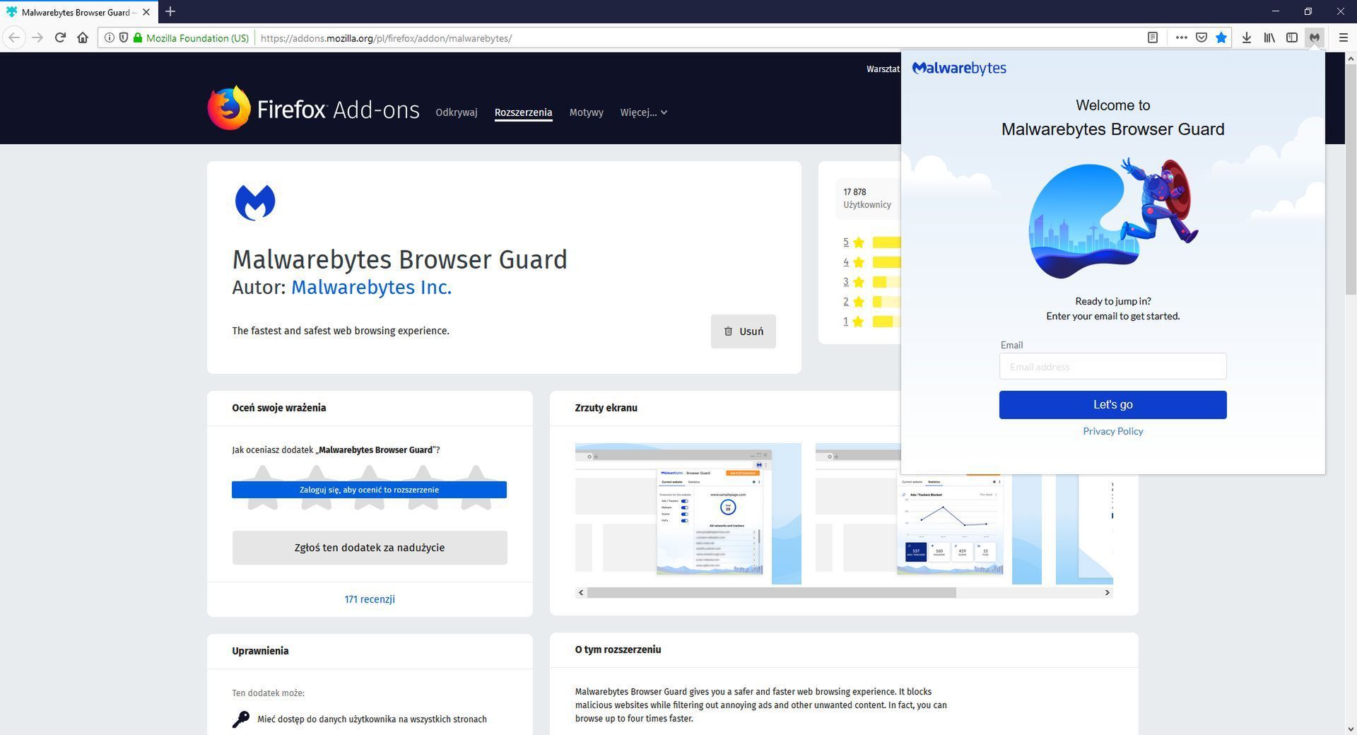The width and height of the screenshot is (1357, 735).
Task: Open the Motywy navigation item
Action: [586, 112]
